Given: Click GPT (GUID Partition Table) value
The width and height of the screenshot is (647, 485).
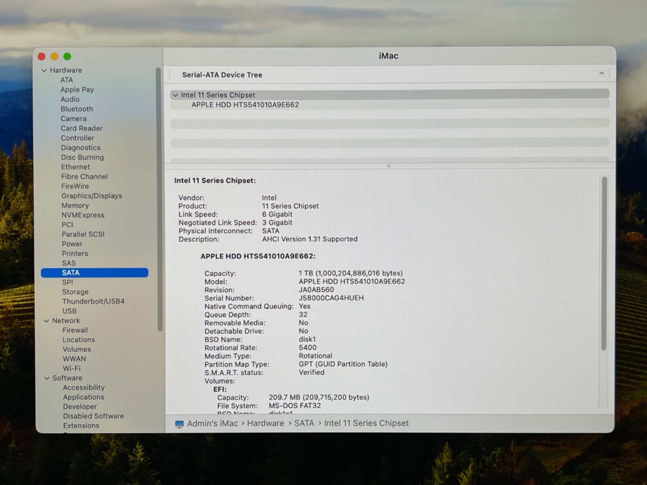Looking at the screenshot, I should tap(343, 364).
